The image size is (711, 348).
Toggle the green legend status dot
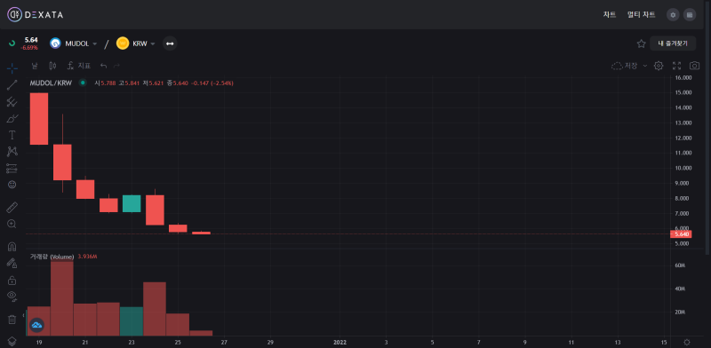[83, 83]
